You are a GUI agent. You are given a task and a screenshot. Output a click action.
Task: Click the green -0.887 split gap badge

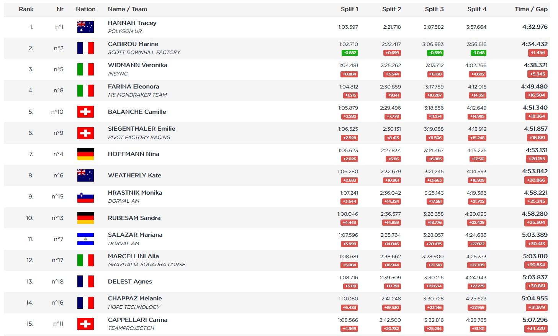coord(350,53)
